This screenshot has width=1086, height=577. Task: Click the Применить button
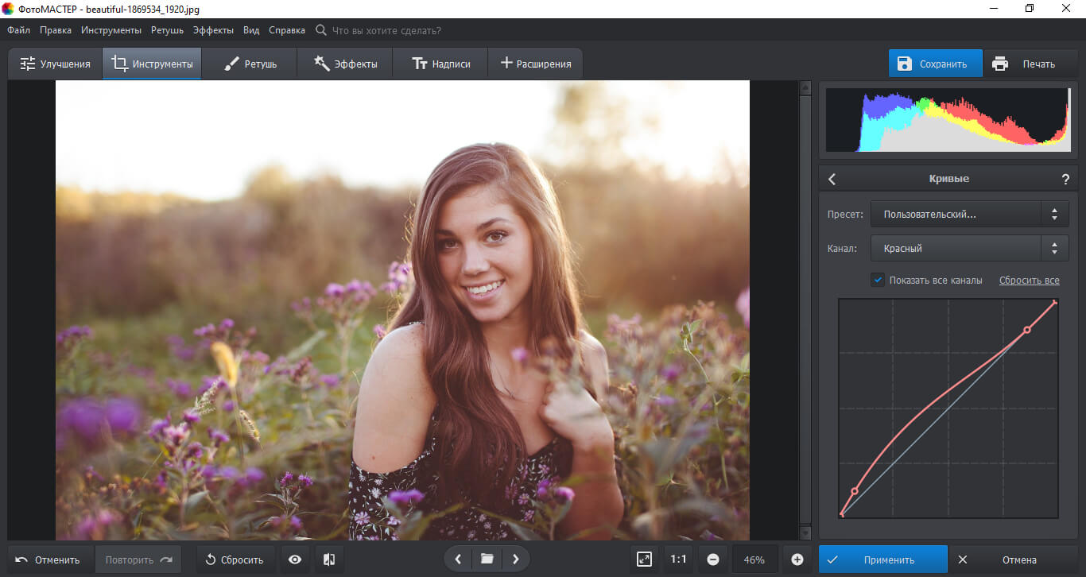882,560
